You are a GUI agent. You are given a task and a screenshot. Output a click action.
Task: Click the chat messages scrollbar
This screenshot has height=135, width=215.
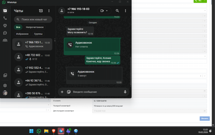[x=130, y=71]
